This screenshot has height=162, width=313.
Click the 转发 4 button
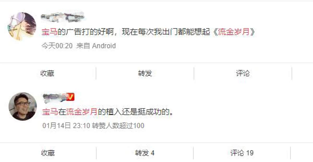click(x=145, y=153)
